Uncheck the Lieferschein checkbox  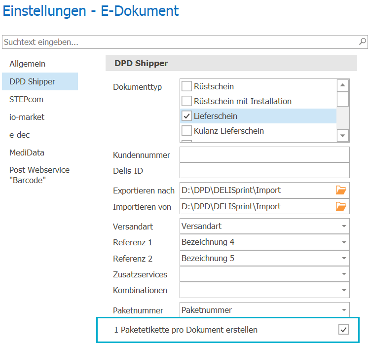[186, 116]
